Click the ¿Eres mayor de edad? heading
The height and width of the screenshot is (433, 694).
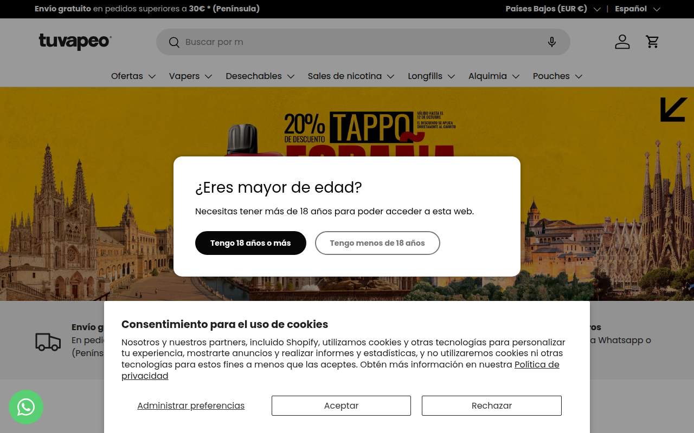(278, 188)
